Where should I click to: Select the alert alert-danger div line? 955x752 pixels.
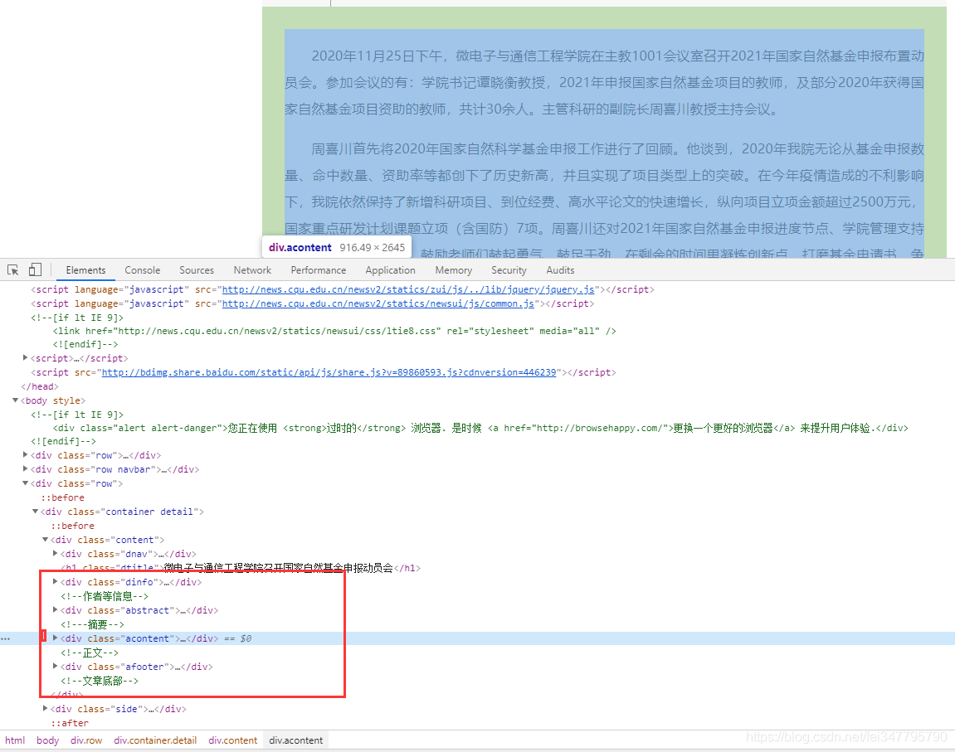480,429
